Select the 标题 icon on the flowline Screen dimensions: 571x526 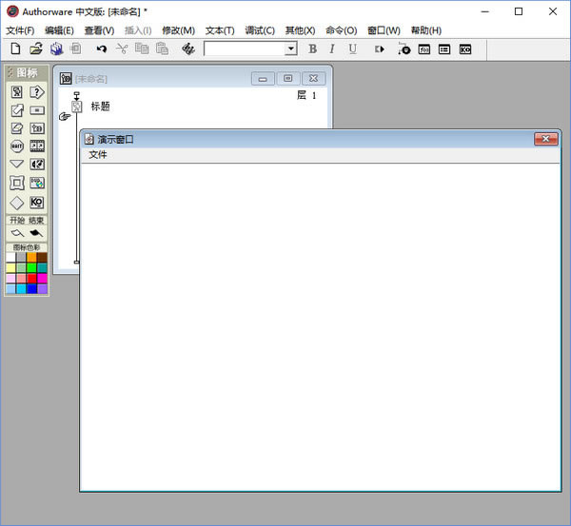(77, 107)
